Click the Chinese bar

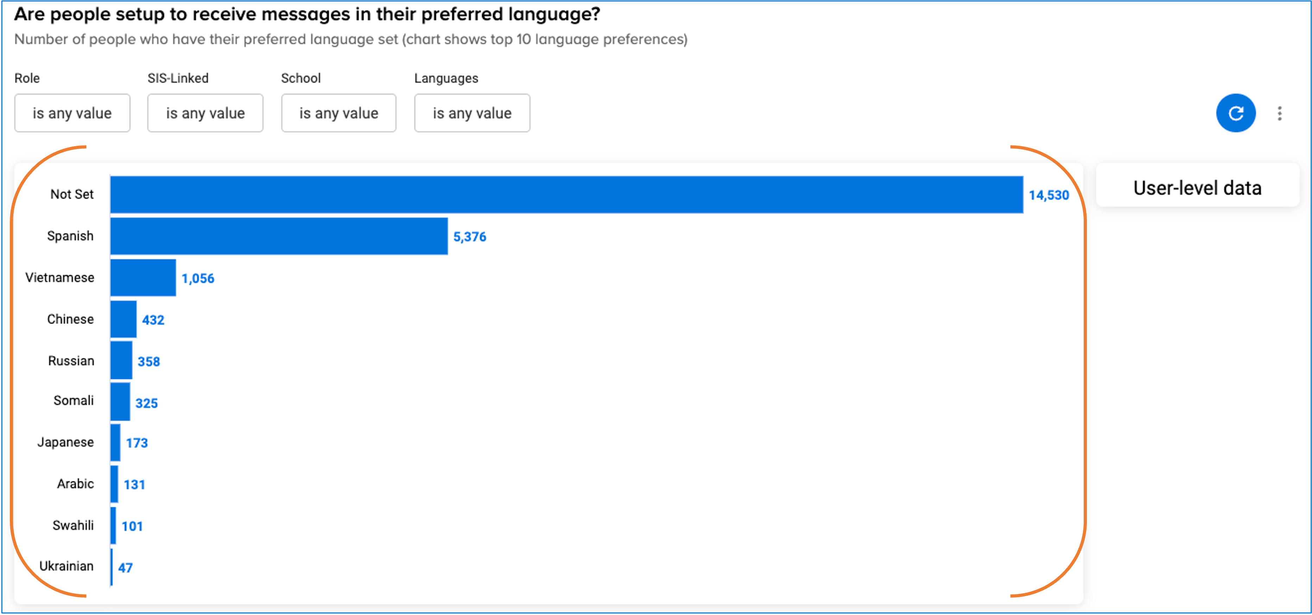point(124,319)
